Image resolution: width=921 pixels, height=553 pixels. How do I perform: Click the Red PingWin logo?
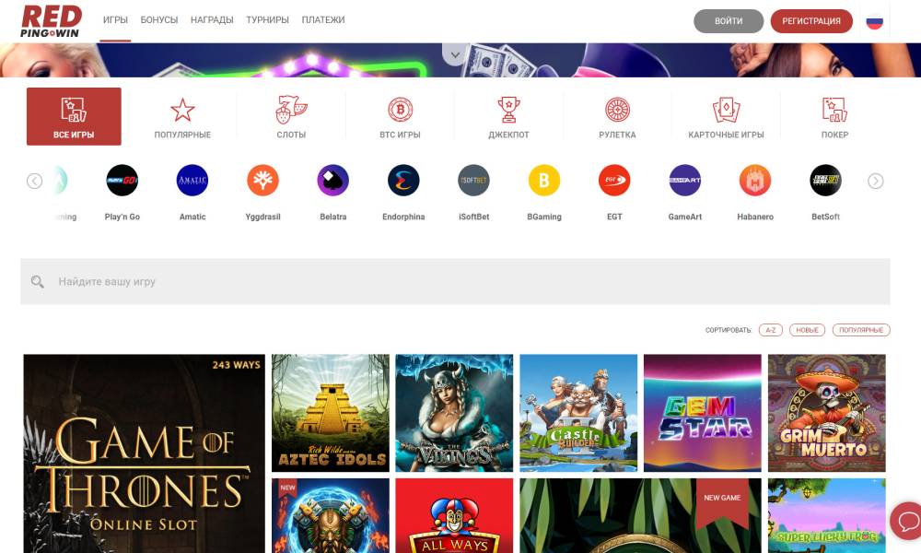click(x=51, y=21)
